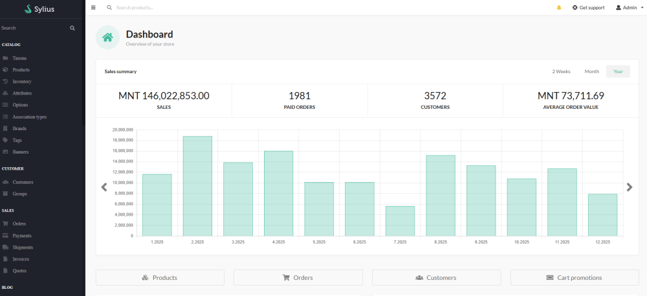This screenshot has height=296, width=647.
Task: Click the Quotes file icon
Action: 5,271
